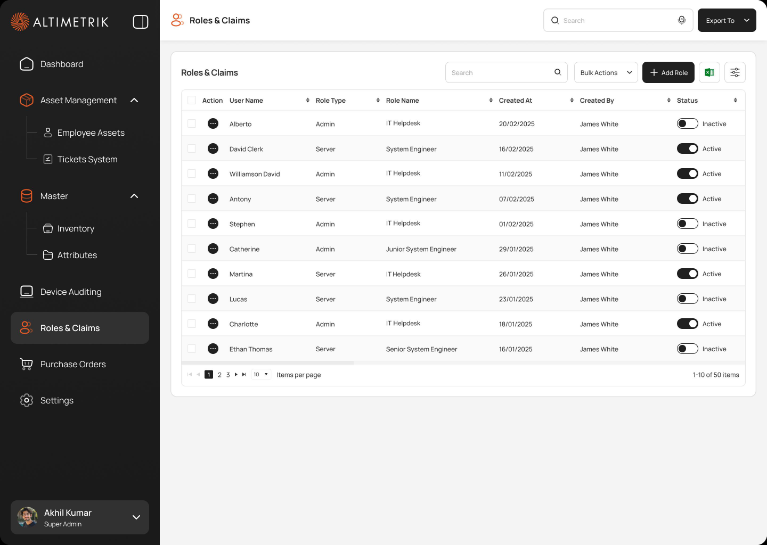The width and height of the screenshot is (767, 545).
Task: Collapse sidebar using the panel toggle icon
Action: point(141,22)
